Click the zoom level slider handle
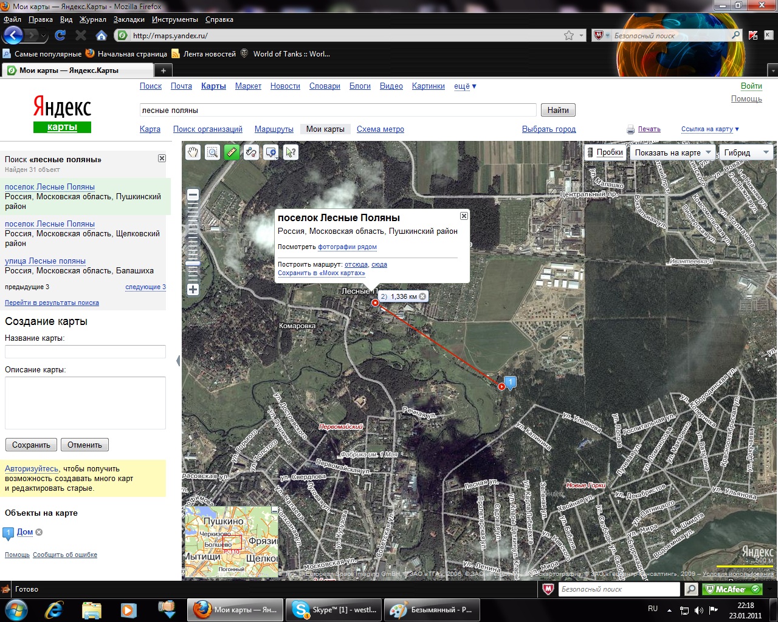 click(x=193, y=264)
